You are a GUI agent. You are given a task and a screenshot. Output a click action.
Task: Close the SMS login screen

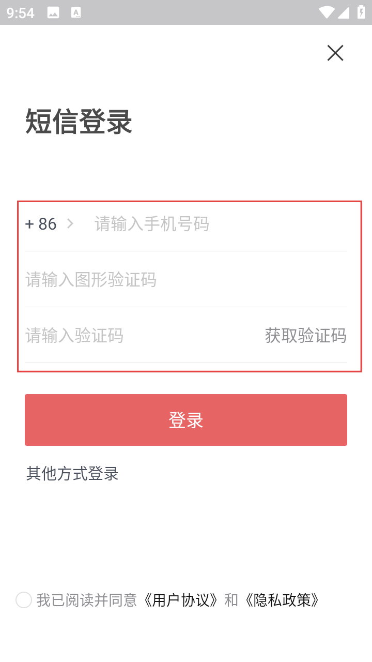click(x=335, y=53)
